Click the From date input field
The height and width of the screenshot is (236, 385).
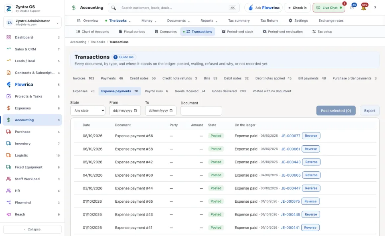point(125,111)
